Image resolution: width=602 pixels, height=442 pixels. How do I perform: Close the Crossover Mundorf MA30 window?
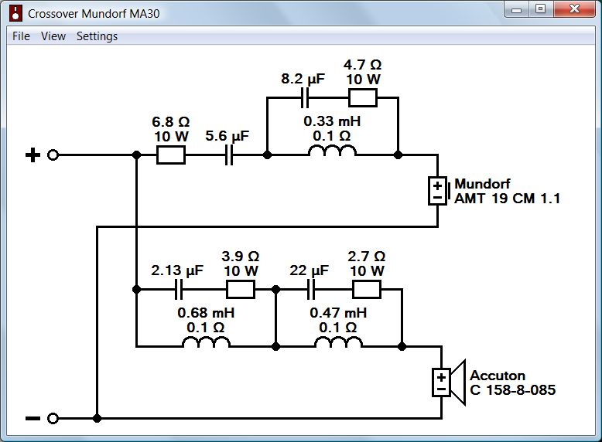tap(574, 9)
